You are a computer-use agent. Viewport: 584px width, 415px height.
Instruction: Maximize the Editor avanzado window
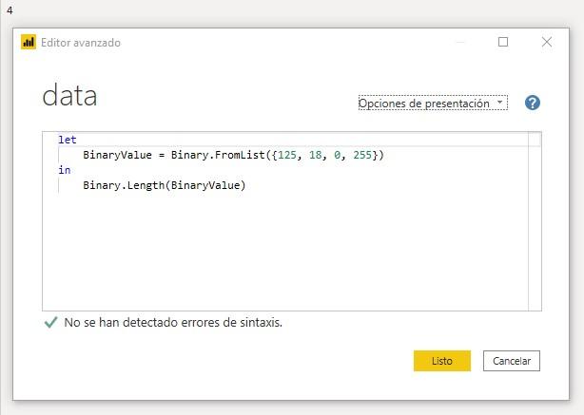[x=503, y=42]
